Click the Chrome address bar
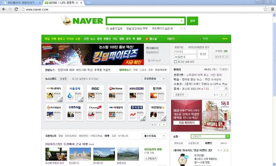Screen dimensions: 276x166 click(x=143, y=9)
